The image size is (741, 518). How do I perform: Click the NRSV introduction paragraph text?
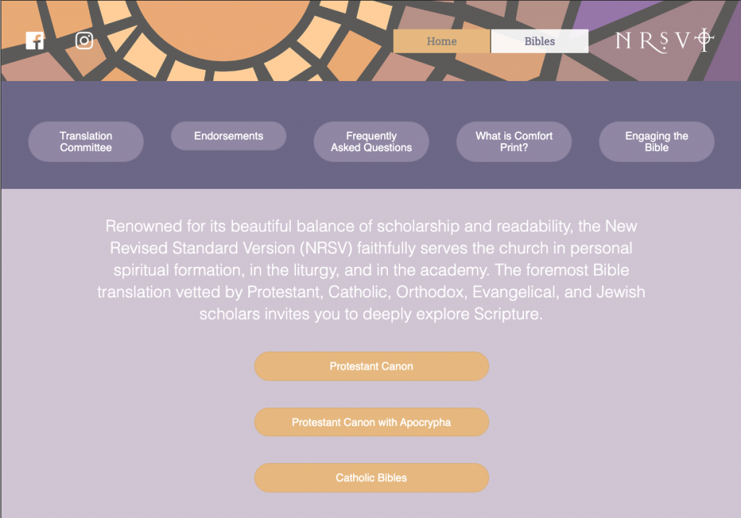371,271
